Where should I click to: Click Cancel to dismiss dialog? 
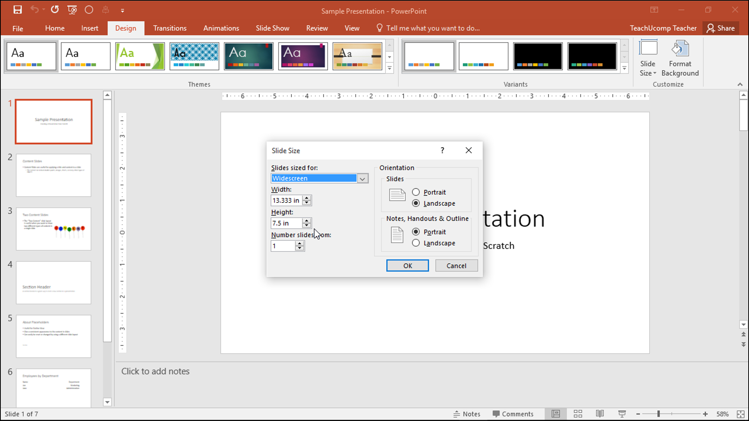[x=456, y=265]
